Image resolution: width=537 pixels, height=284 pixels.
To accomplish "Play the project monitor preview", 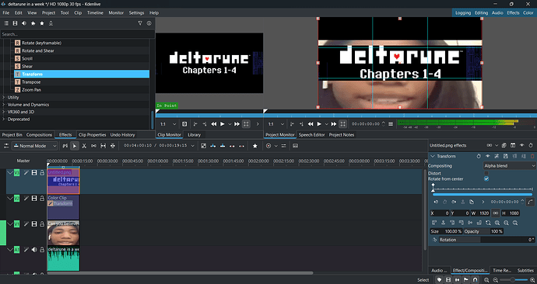I will [319, 124].
